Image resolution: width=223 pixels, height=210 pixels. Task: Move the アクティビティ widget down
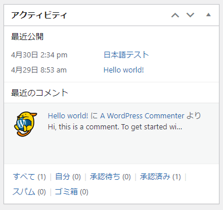(190, 15)
